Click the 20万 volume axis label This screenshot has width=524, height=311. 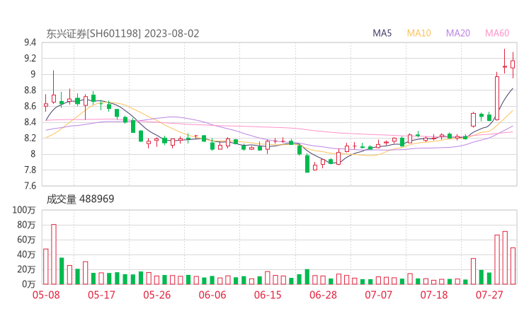click(x=26, y=269)
